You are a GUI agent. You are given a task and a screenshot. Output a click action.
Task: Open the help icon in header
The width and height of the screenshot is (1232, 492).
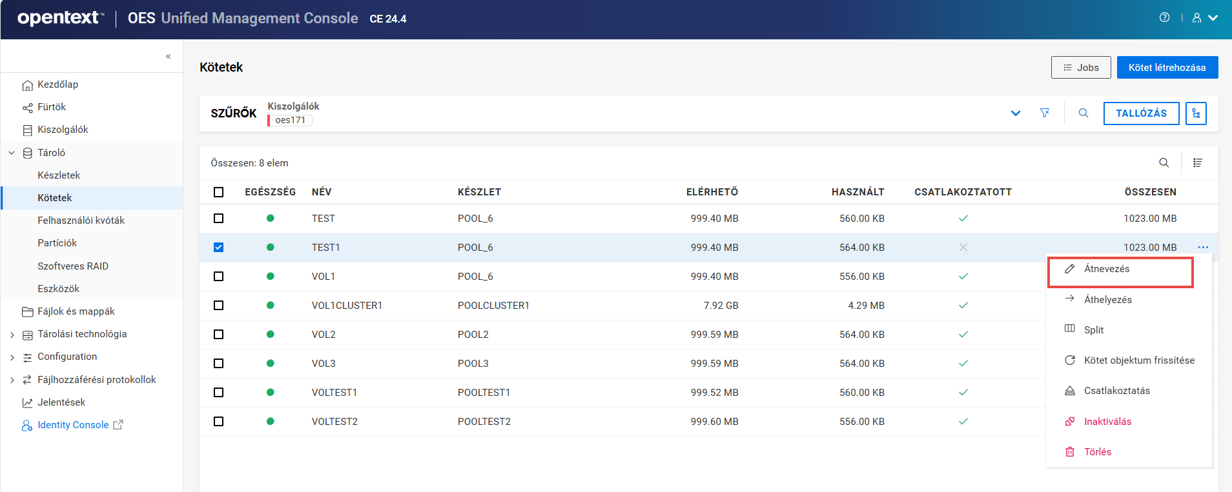(1164, 18)
